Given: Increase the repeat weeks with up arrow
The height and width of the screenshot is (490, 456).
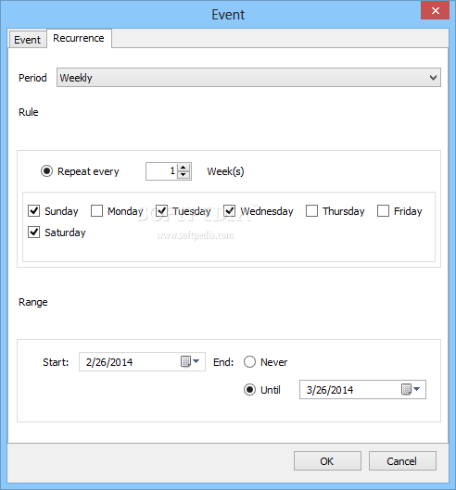Looking at the screenshot, I should [x=184, y=167].
